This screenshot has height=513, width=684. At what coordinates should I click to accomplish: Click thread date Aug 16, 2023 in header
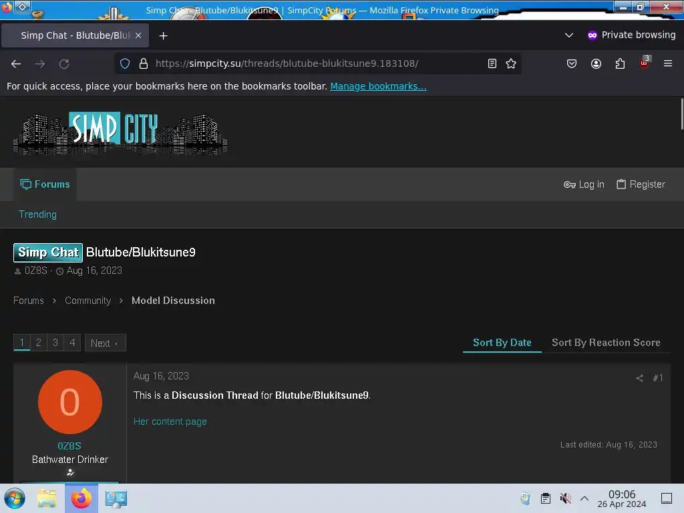(94, 271)
